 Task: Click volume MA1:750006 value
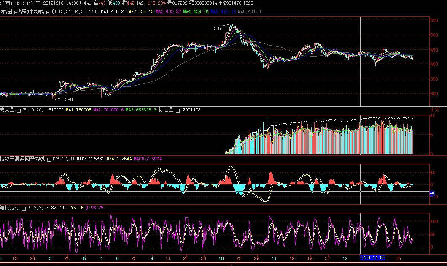coord(78,110)
